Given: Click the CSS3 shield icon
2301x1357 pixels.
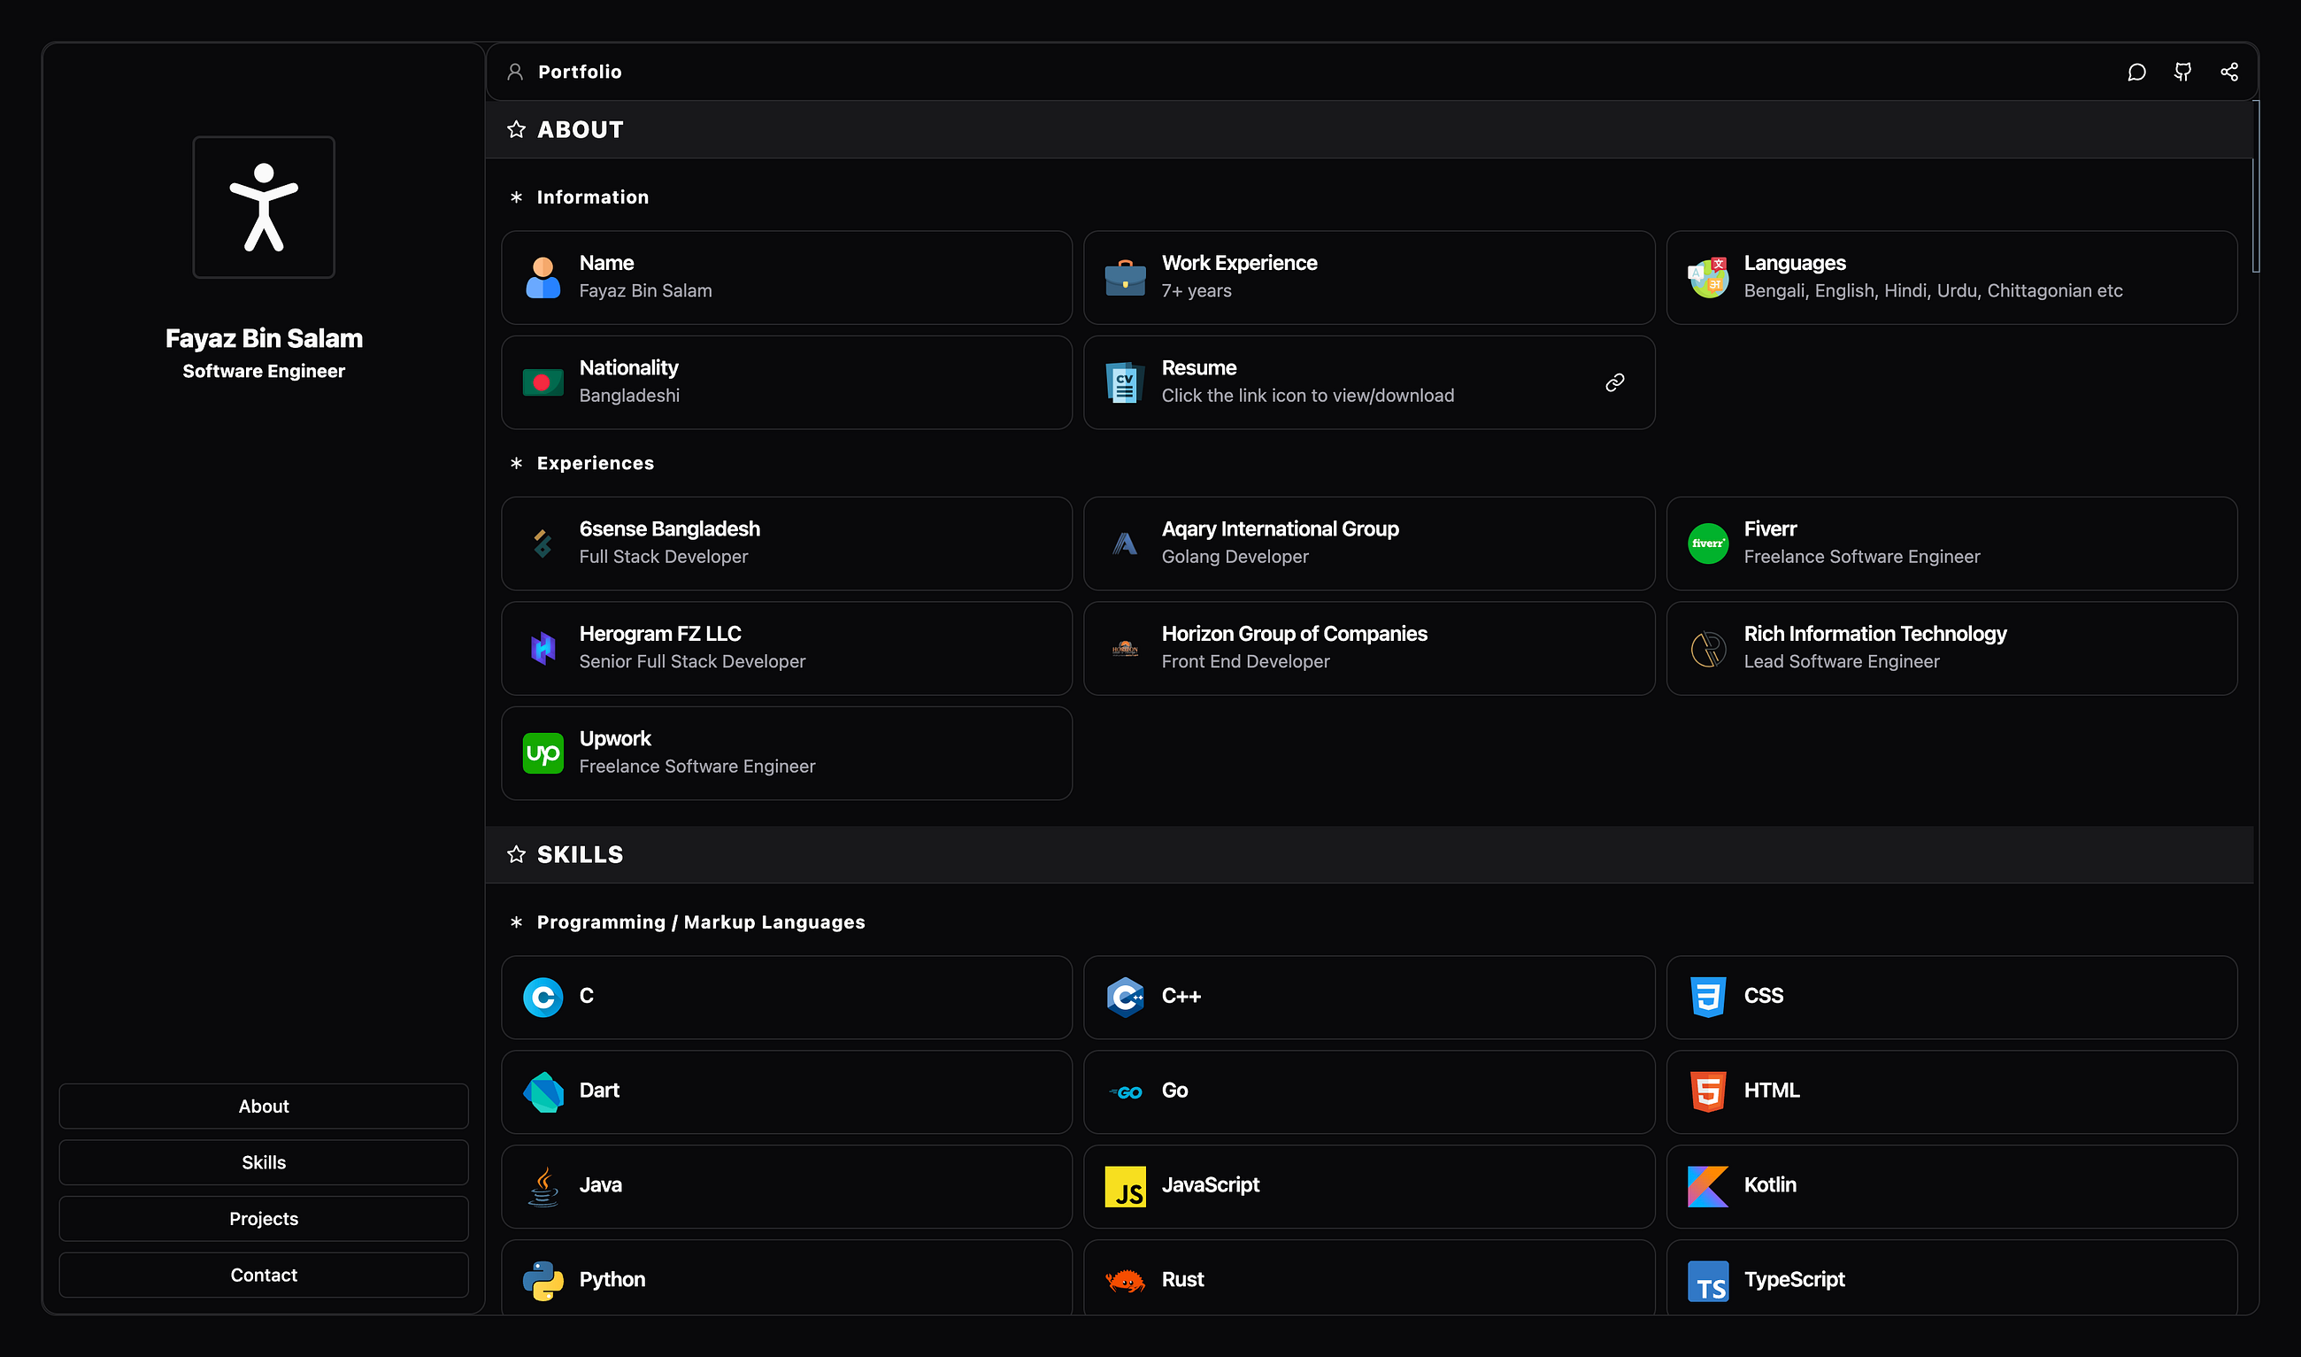Looking at the screenshot, I should [1708, 997].
